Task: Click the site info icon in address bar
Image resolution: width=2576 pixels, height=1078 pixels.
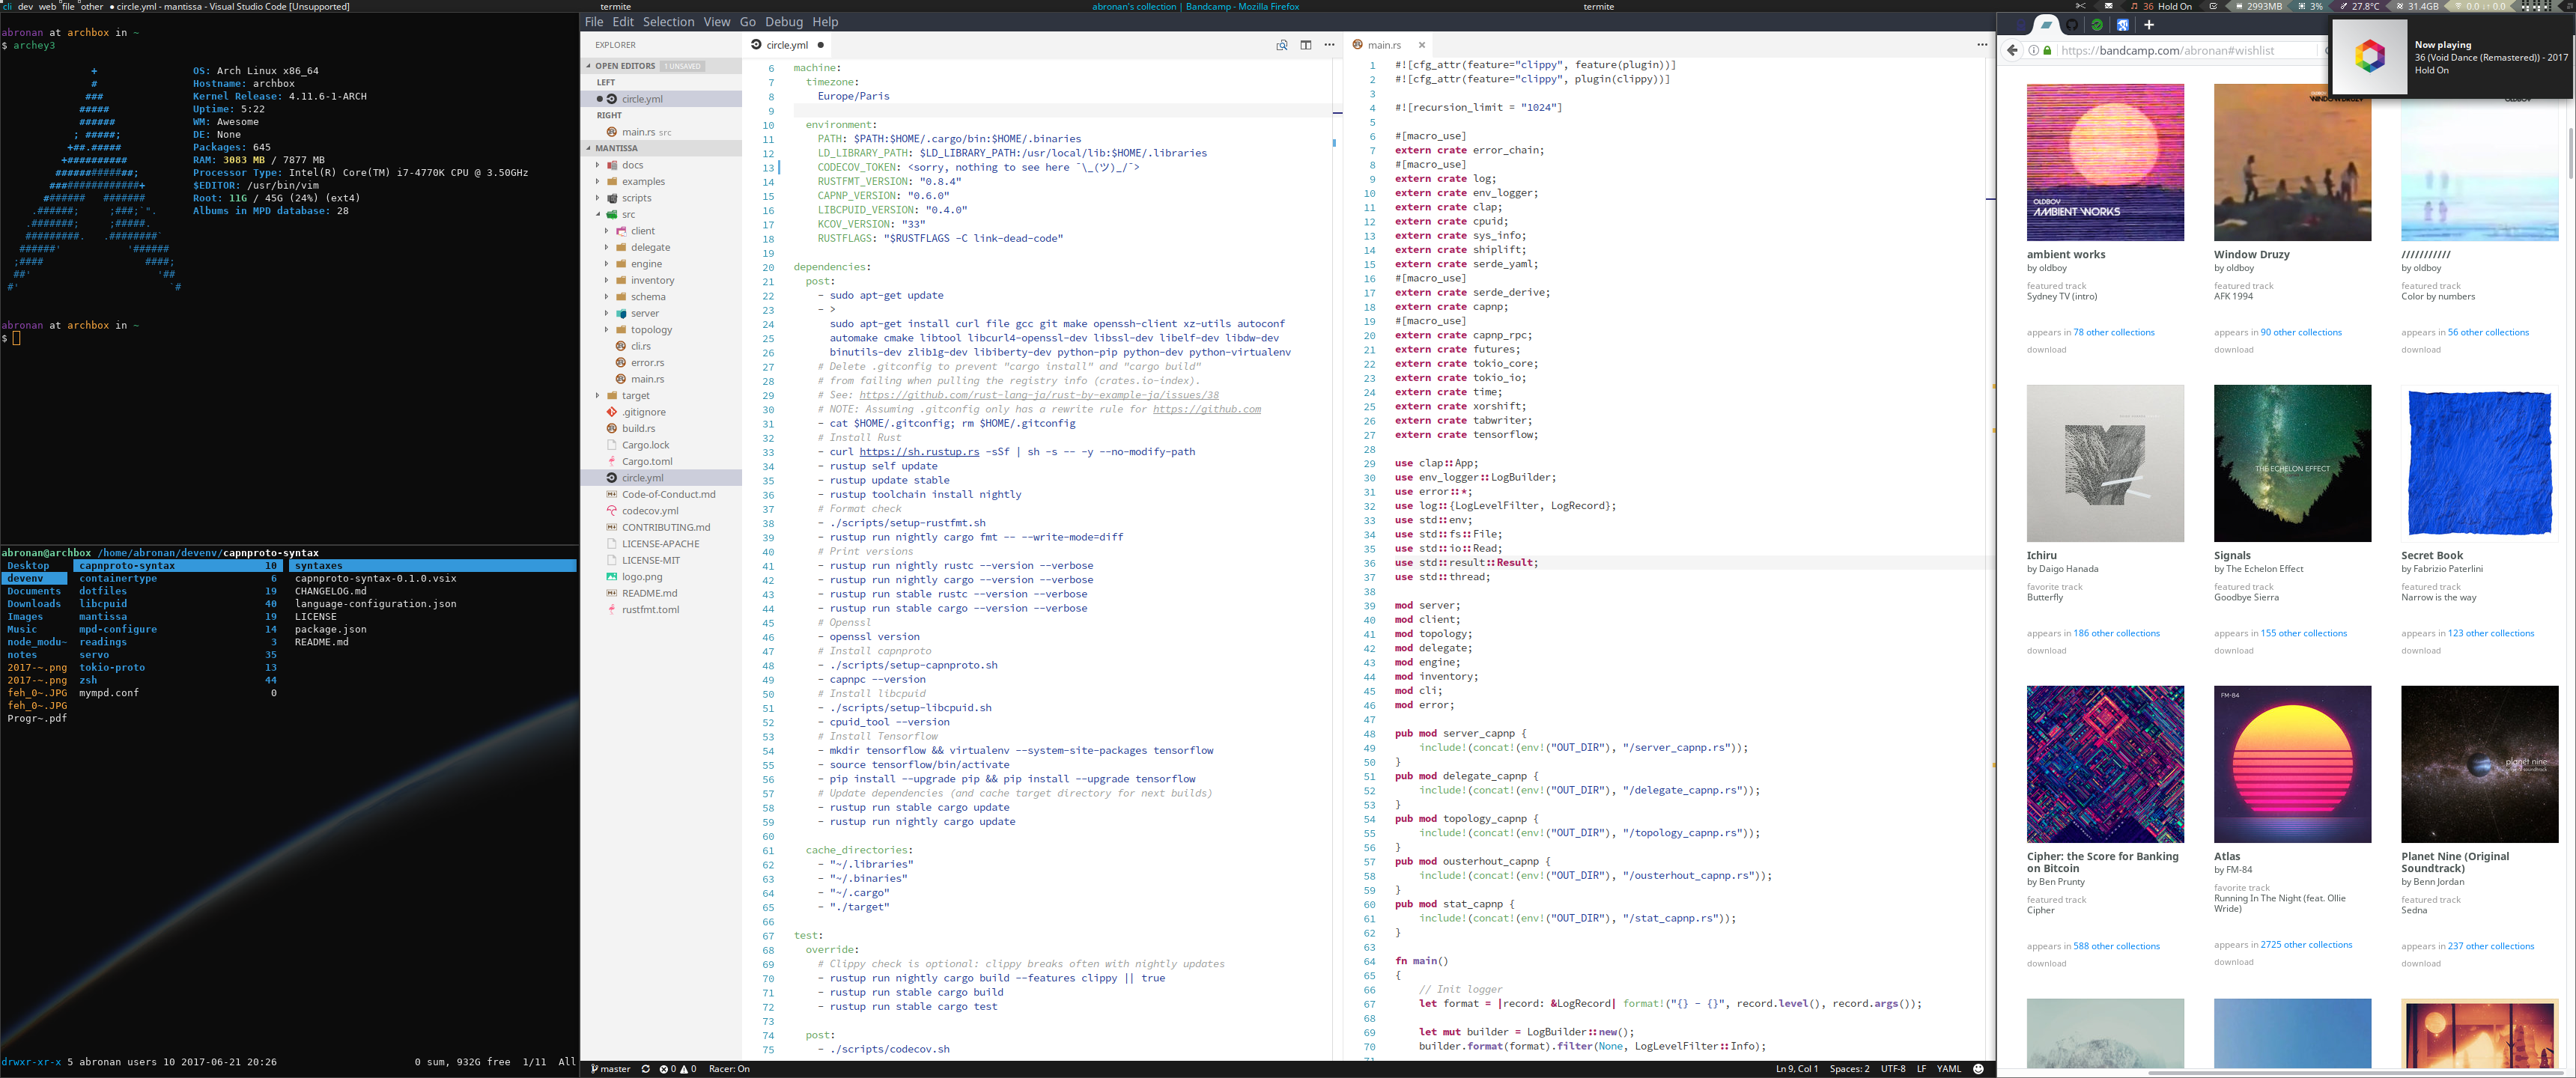Action: [2033, 50]
